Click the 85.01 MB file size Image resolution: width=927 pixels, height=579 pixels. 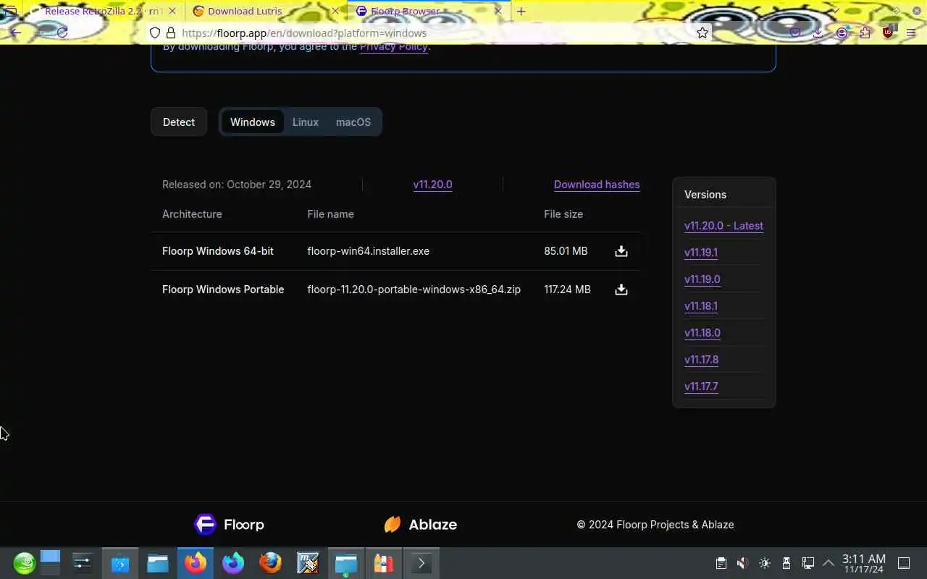(x=566, y=251)
